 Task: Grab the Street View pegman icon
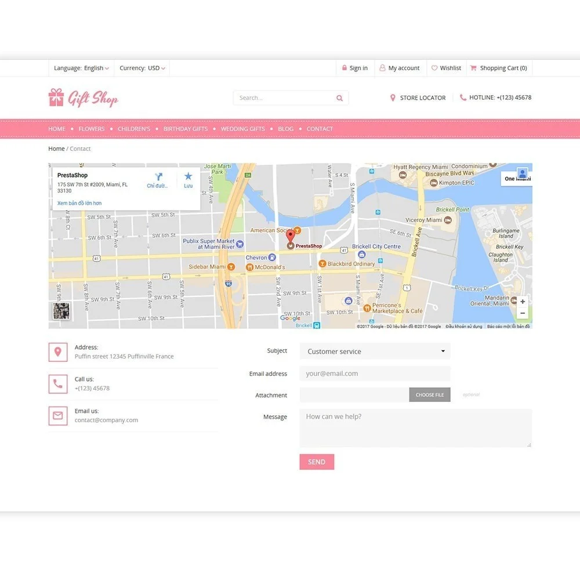(x=521, y=173)
